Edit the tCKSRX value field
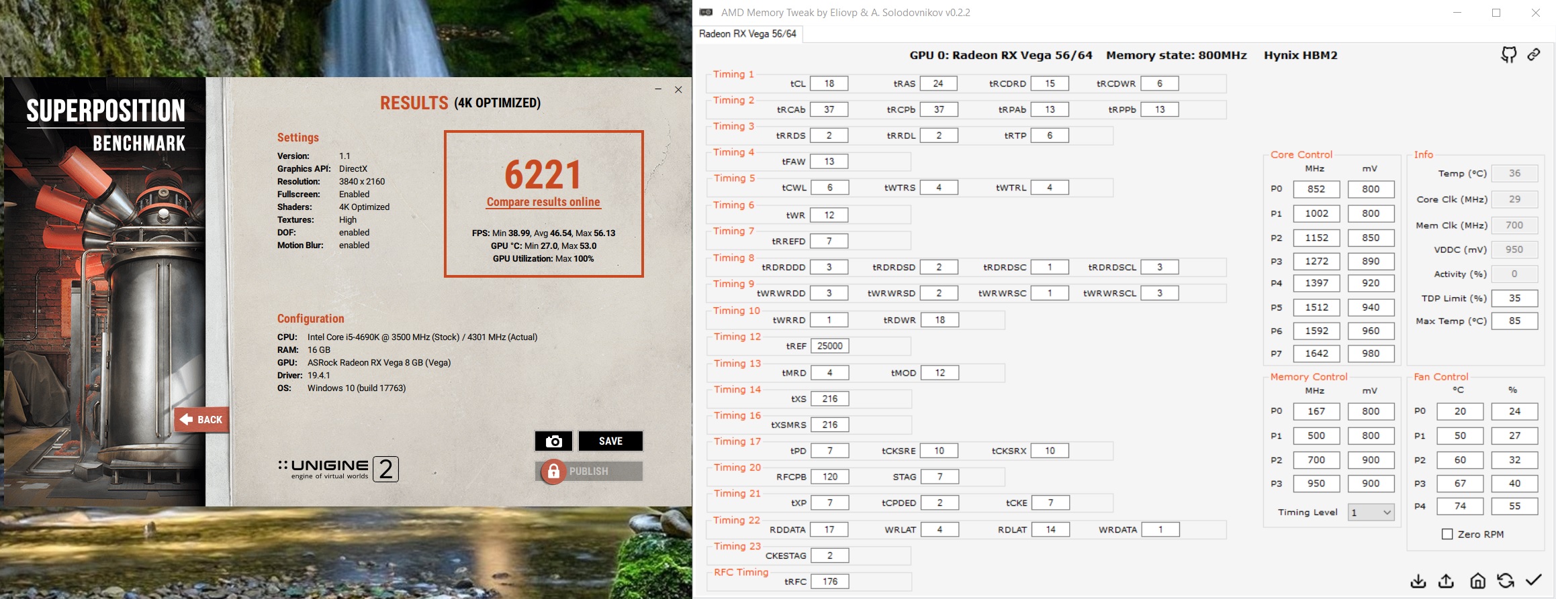The image size is (1556, 599). point(1050,451)
